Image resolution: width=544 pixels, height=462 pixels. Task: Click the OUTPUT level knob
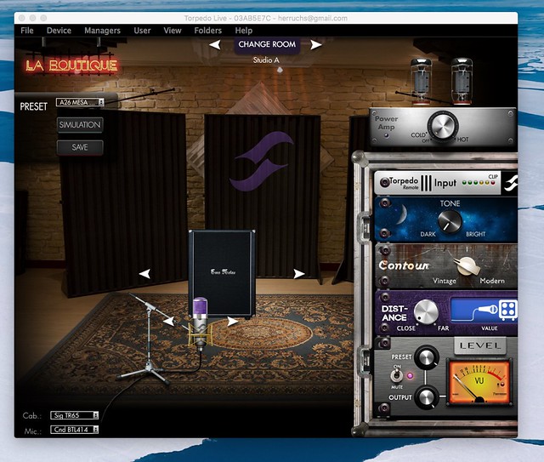[427, 396]
